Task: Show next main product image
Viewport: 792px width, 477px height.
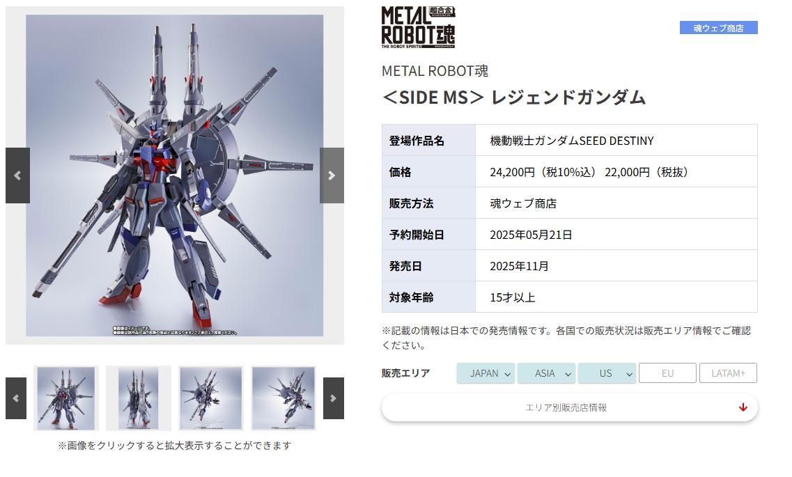Action: tap(332, 175)
